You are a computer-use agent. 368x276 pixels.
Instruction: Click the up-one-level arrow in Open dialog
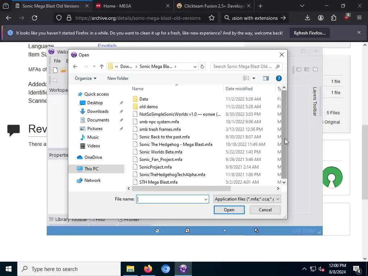click(x=102, y=66)
